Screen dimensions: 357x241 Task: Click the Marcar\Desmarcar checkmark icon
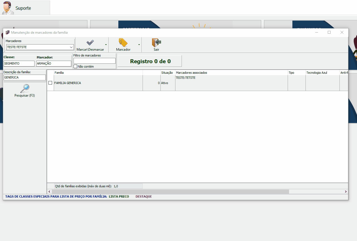90,43
